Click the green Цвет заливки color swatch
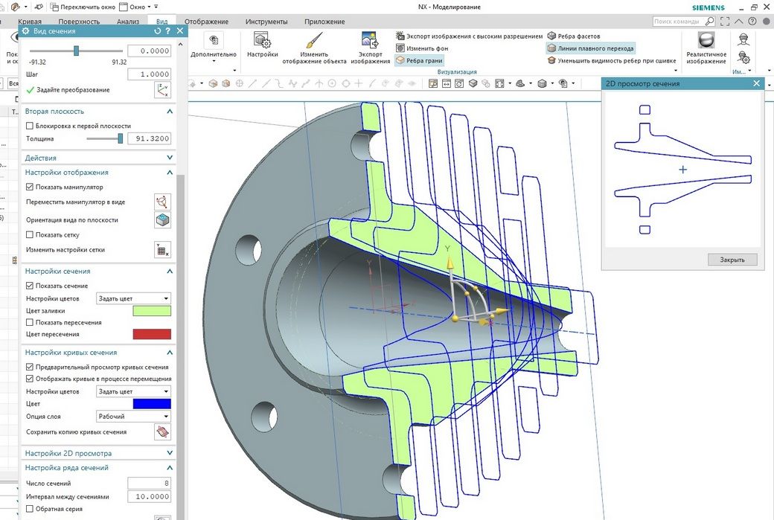774x520 pixels. point(151,311)
